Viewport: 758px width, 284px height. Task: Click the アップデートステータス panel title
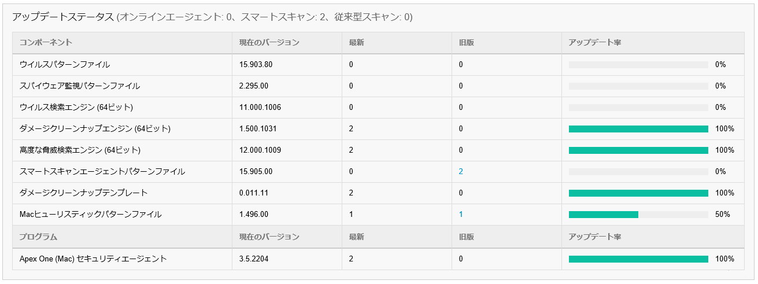point(63,17)
